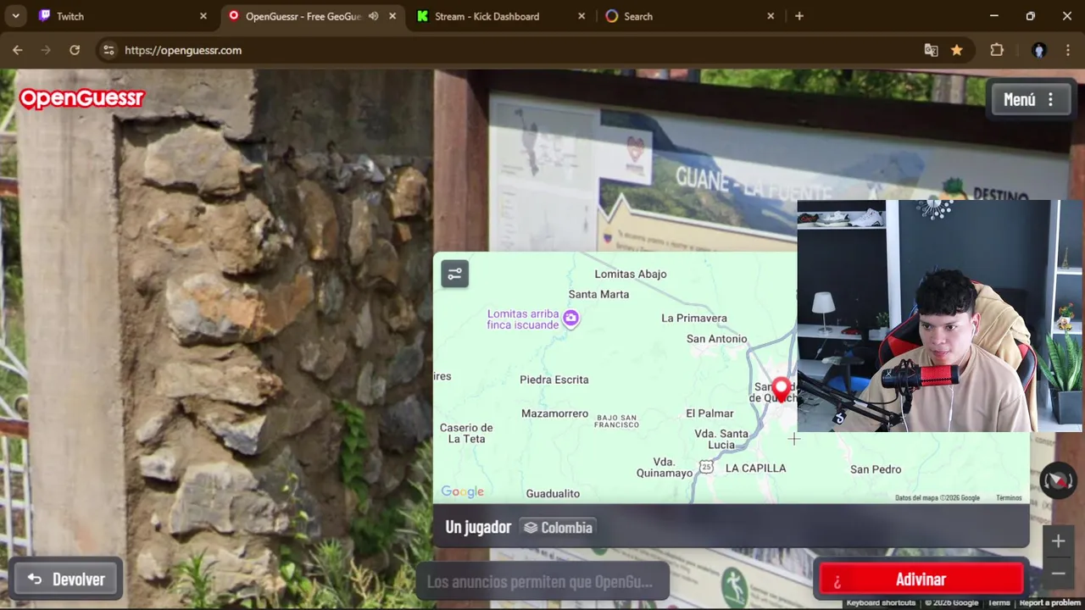Click the Google logo on map
This screenshot has width=1085, height=610.
point(463,491)
